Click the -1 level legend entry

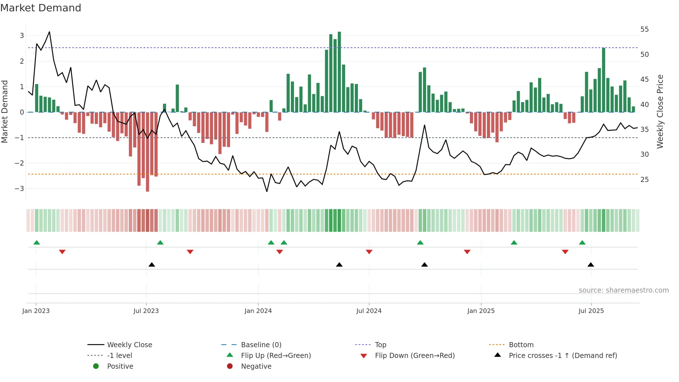point(110,355)
